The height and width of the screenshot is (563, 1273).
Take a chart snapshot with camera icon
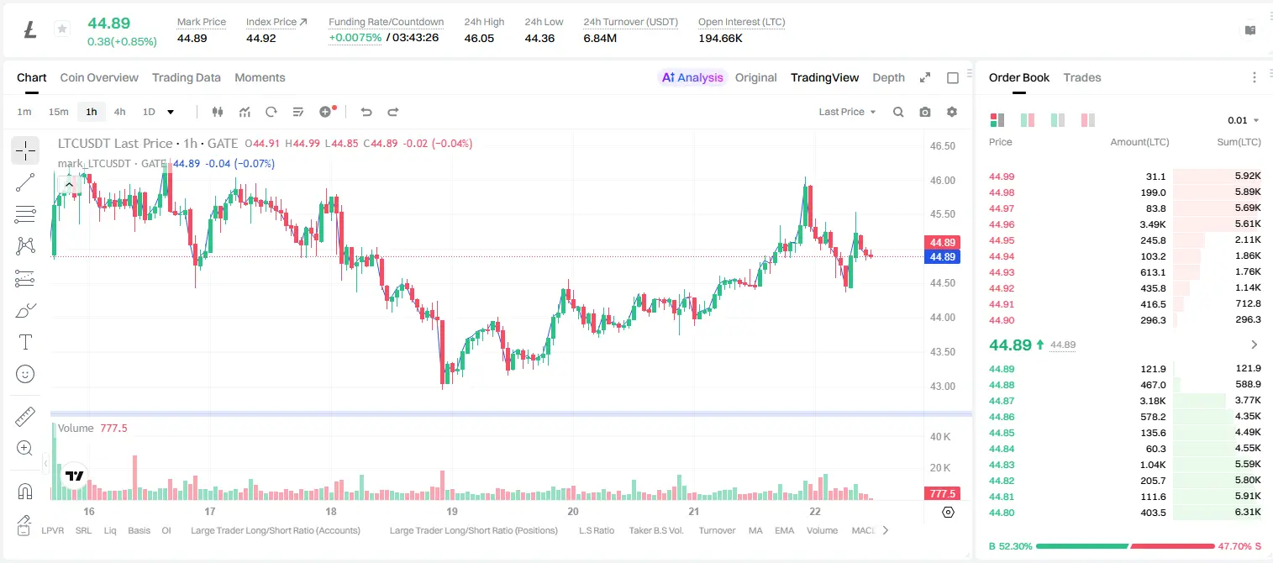[x=925, y=112]
